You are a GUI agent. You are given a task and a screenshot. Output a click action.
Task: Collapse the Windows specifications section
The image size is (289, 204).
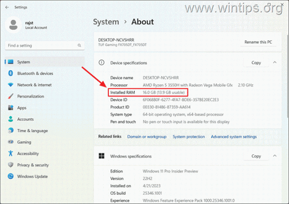pyautogui.click(x=275, y=156)
